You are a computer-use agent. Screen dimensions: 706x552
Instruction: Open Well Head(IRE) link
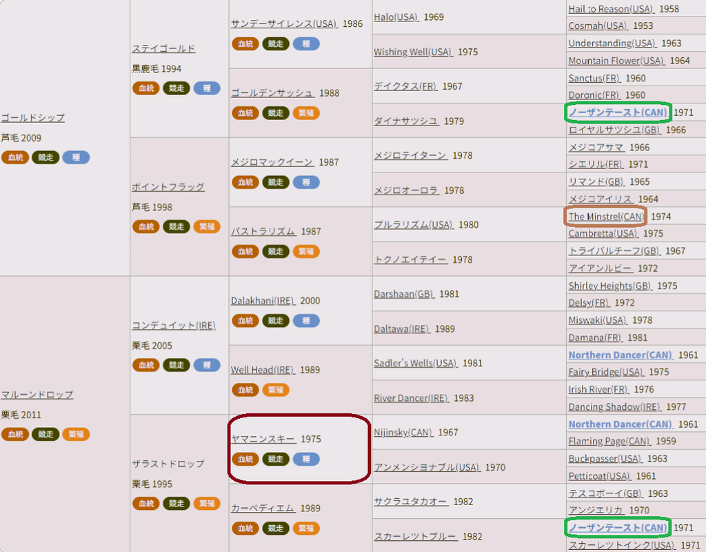[263, 370]
